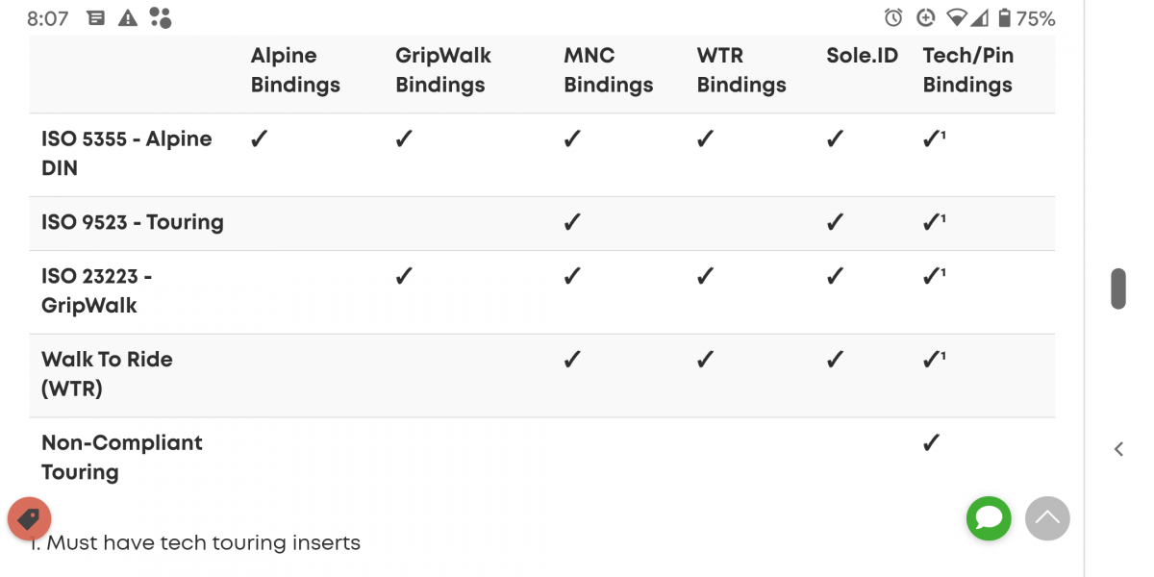
Task: Select the Tech/Pin Bindings column header
Action: (967, 70)
